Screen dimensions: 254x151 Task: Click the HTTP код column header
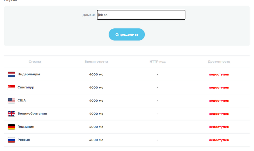(x=157, y=62)
